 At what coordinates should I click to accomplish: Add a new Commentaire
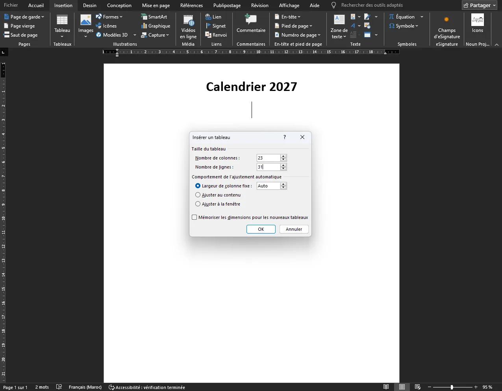pyautogui.click(x=251, y=24)
